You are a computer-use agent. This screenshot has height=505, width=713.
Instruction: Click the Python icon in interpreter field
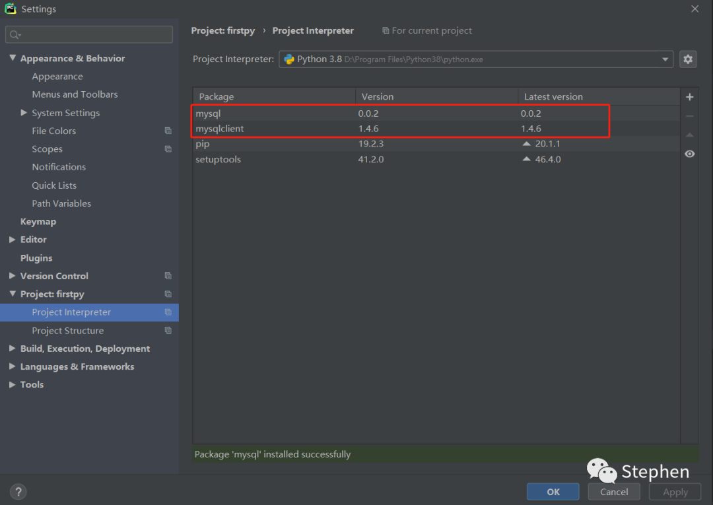click(289, 59)
